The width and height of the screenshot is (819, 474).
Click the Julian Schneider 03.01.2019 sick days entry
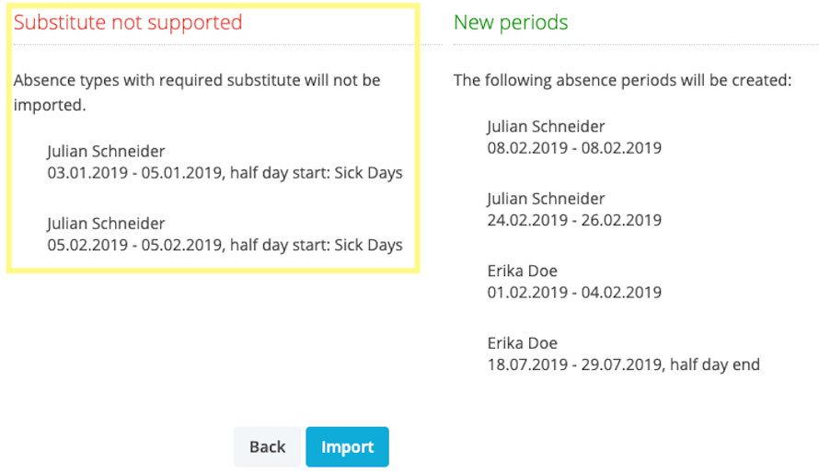pyautogui.click(x=225, y=162)
